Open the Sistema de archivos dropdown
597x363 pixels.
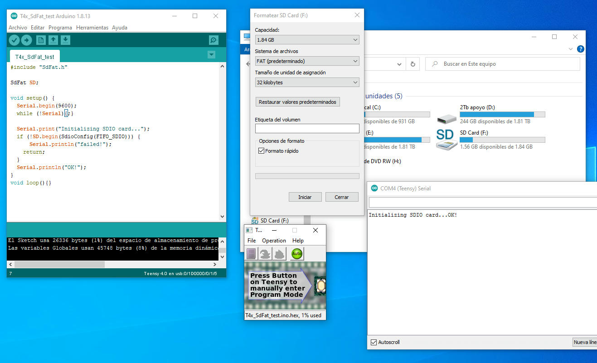(x=307, y=61)
